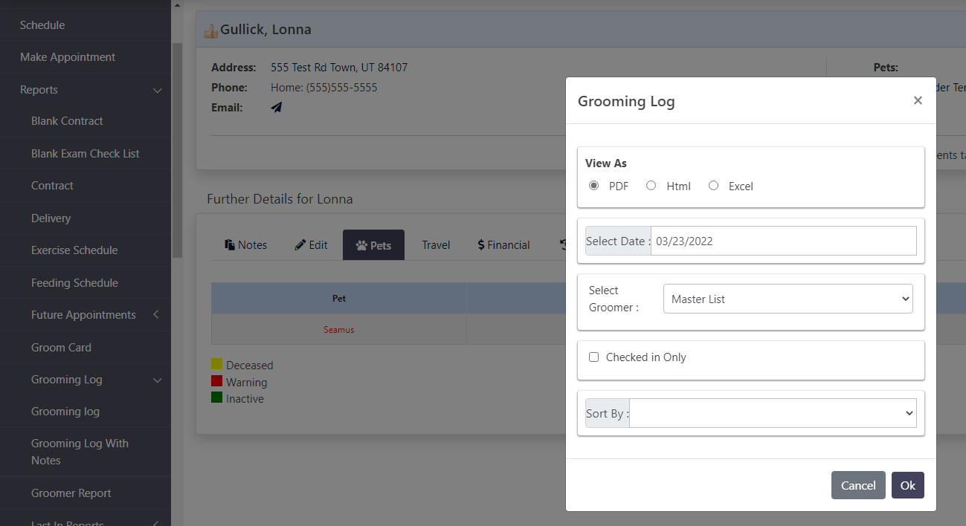Click the sidebar vertical scrollbar
This screenshot has height=526, width=966.
(x=177, y=149)
